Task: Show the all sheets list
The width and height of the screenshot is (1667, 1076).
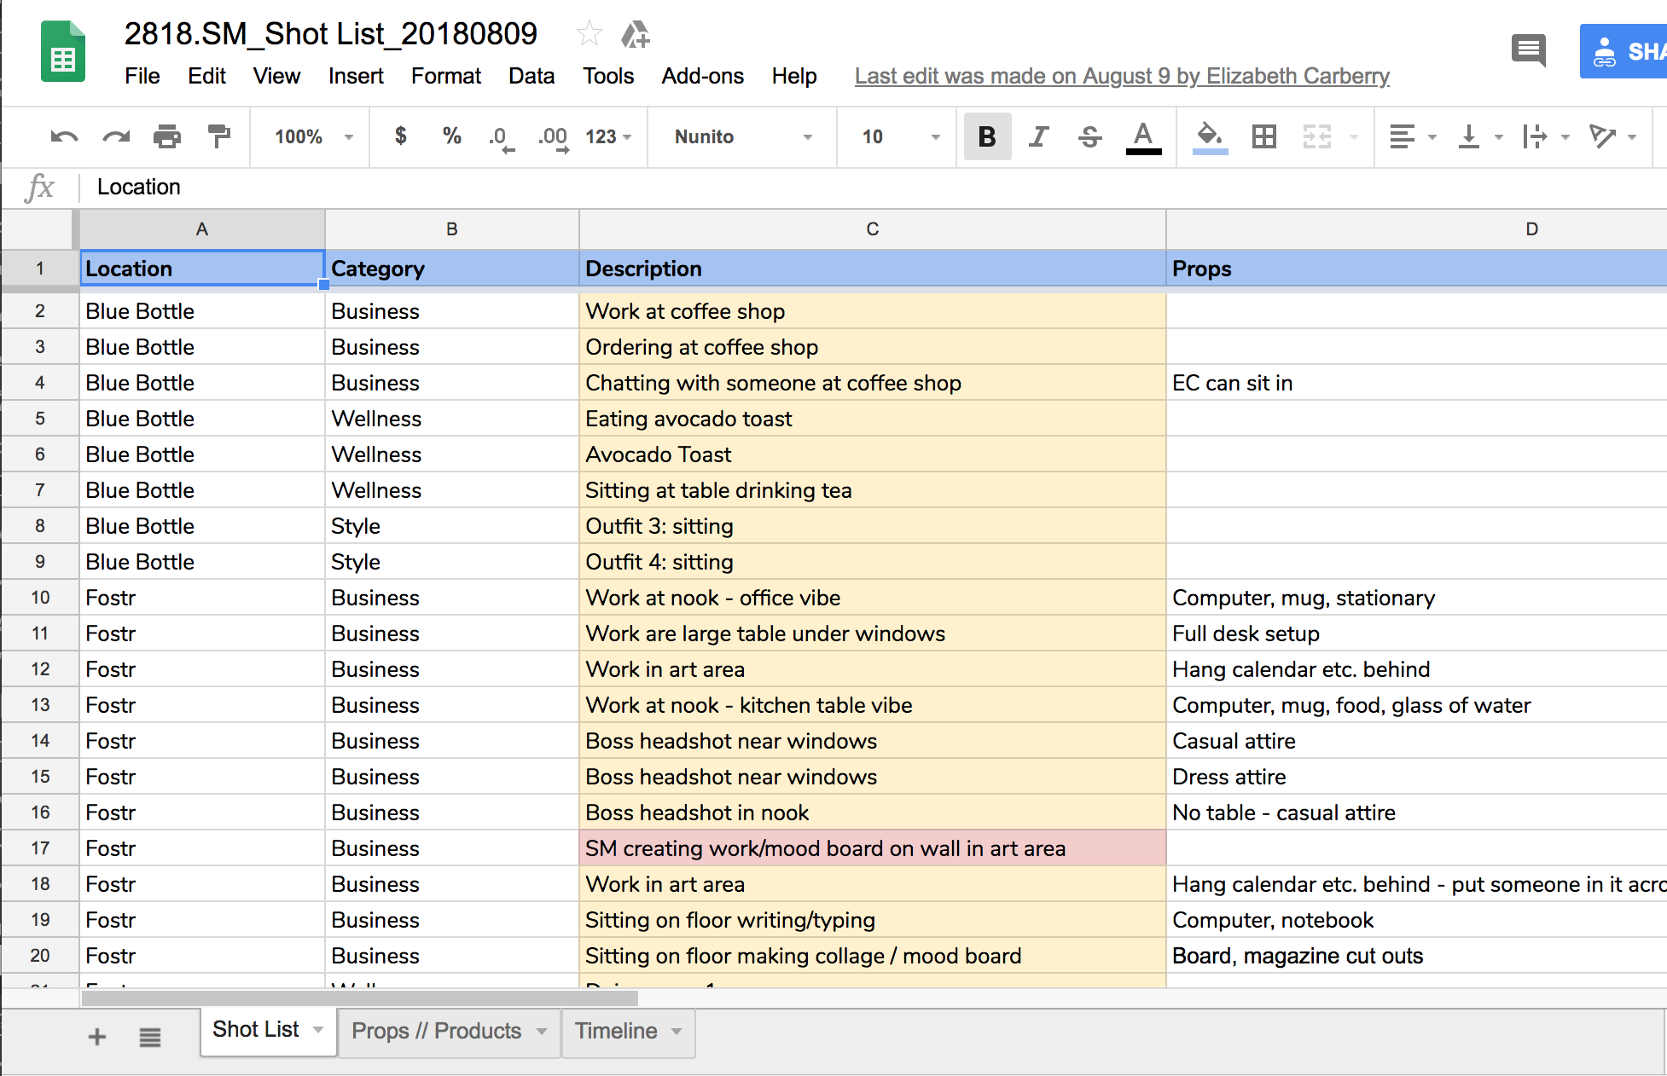Action: (150, 1037)
